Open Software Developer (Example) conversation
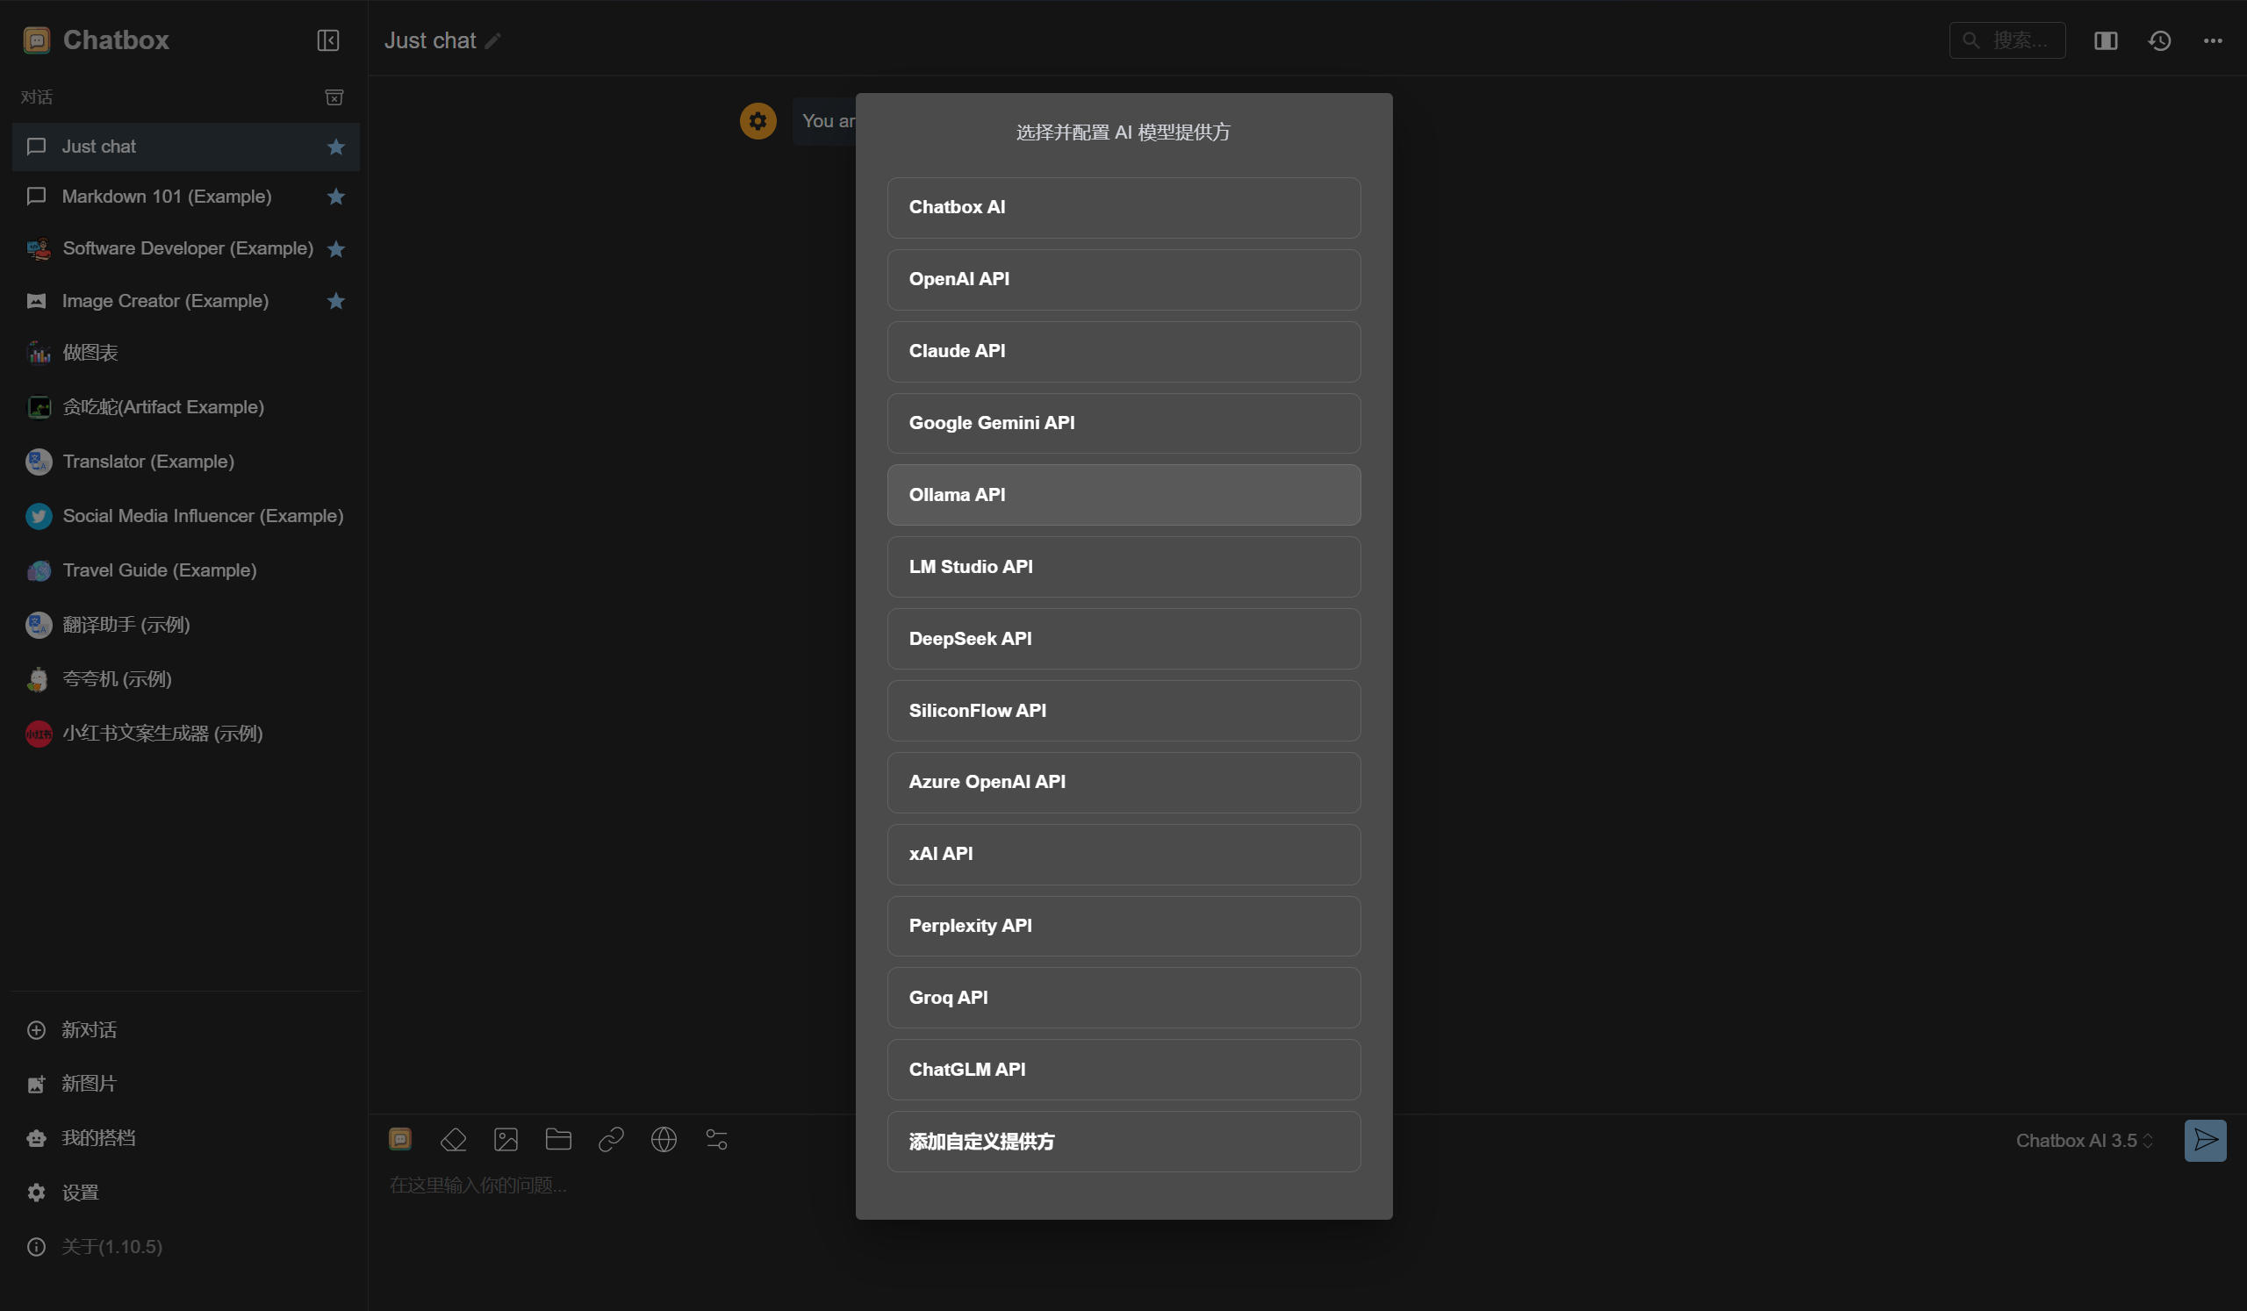Viewport: 2247px width, 1311px height. 185,249
